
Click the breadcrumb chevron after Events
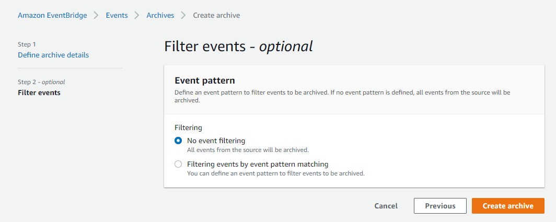tap(137, 15)
